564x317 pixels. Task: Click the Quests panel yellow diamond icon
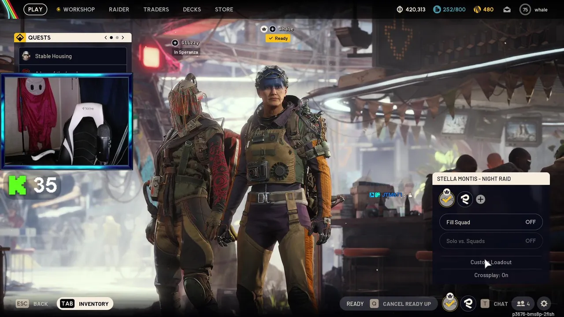coord(20,37)
